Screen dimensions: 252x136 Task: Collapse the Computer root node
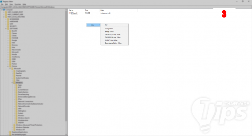(2, 10)
